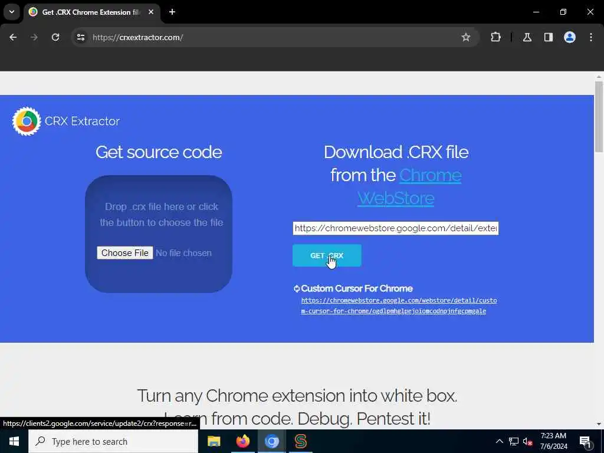Viewport: 604px width, 453px height.
Task: Toggle the browser side panel icon
Action: (549, 37)
